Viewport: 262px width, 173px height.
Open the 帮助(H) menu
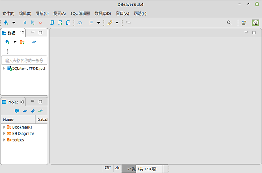point(140,14)
